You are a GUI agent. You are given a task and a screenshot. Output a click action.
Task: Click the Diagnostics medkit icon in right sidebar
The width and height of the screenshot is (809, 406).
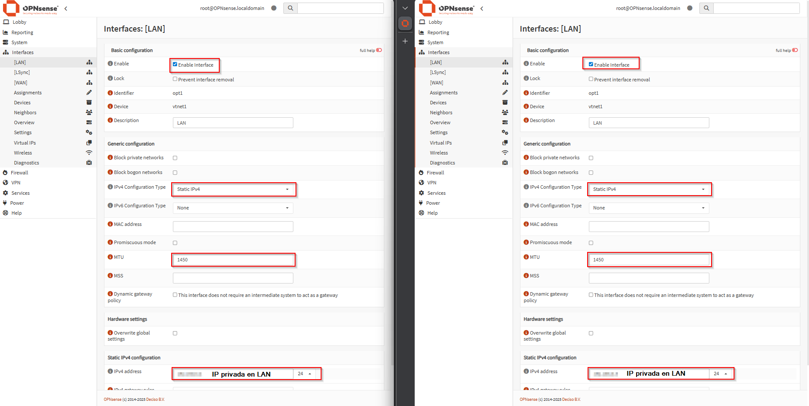[505, 163]
